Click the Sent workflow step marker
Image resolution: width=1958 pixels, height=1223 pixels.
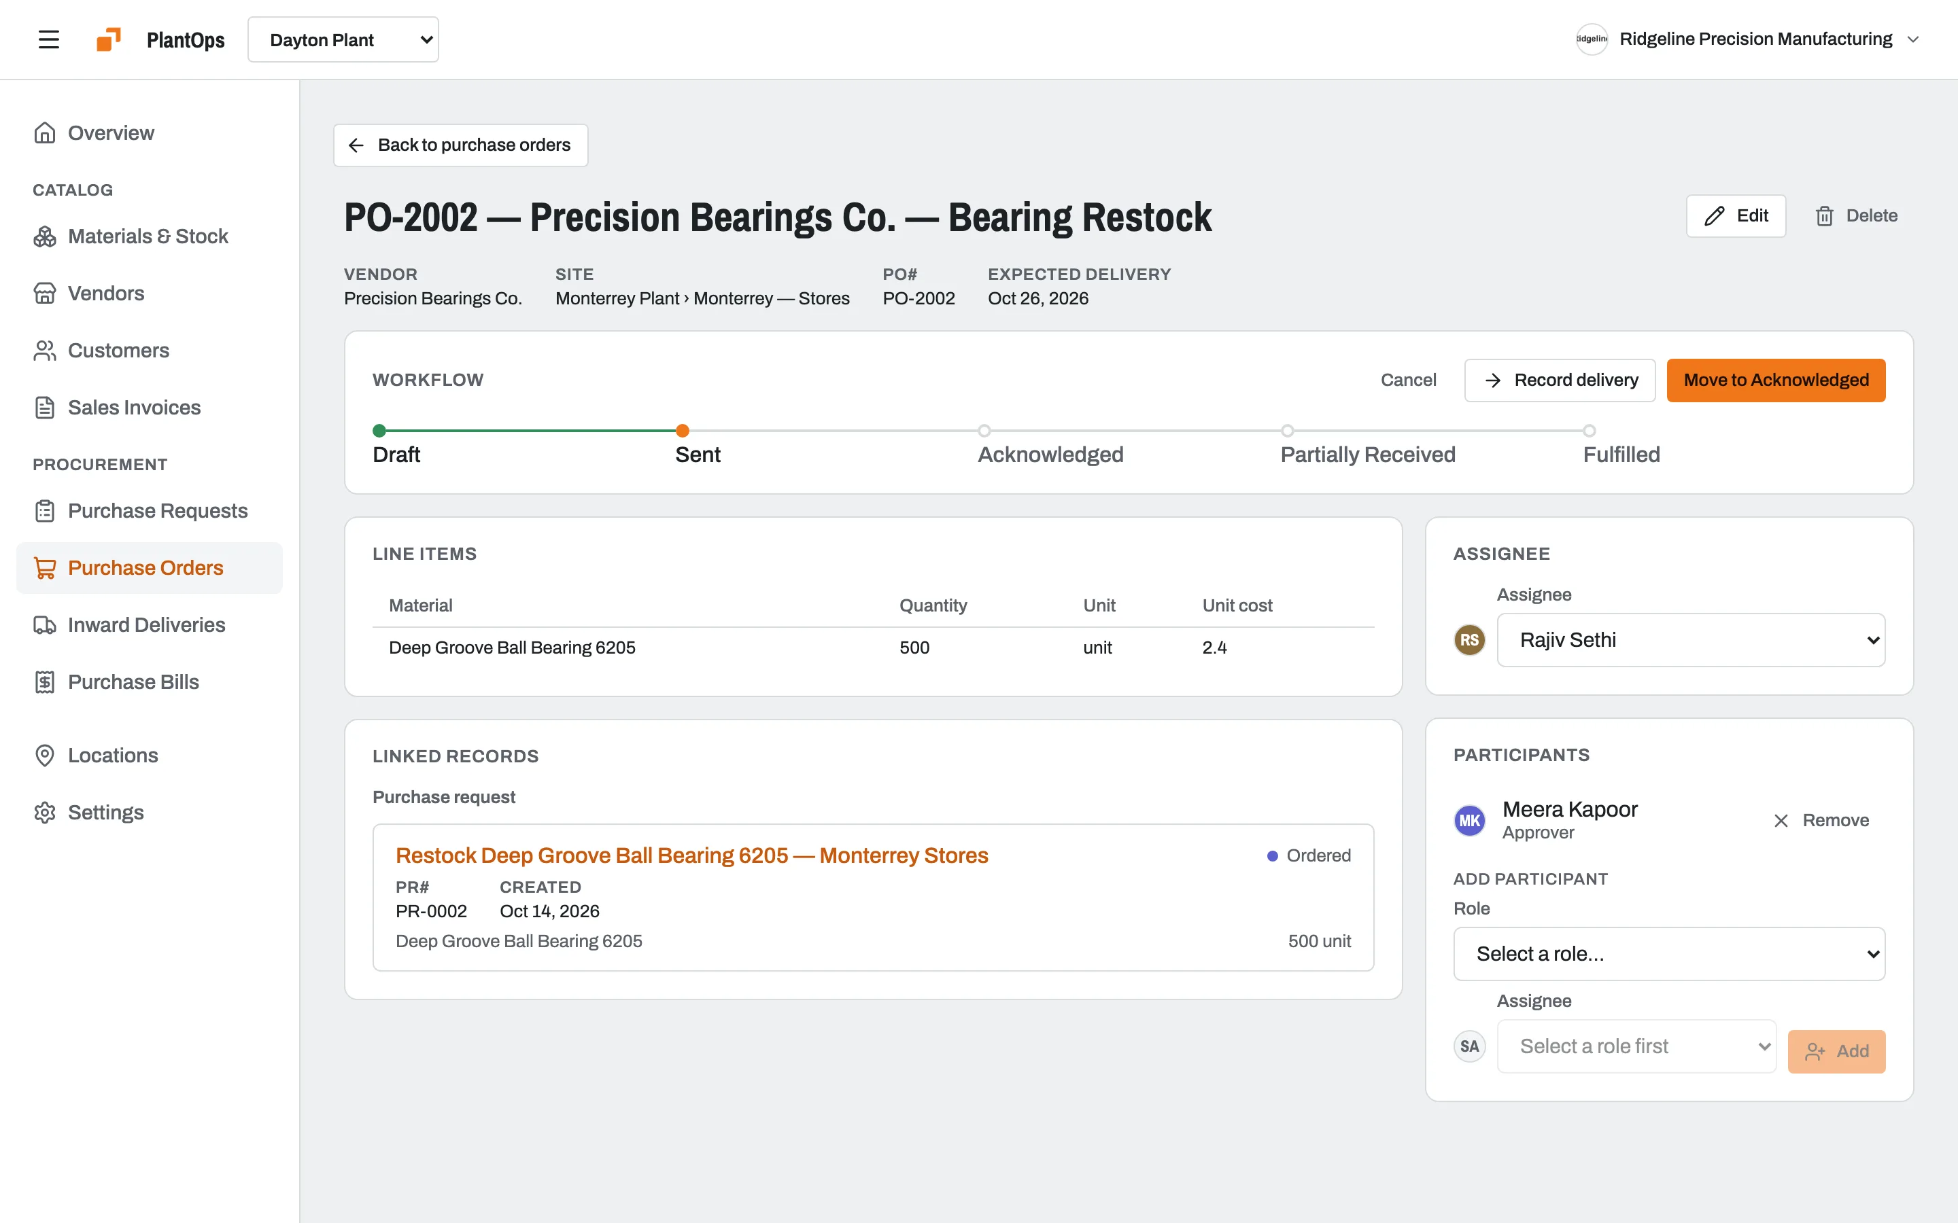(682, 430)
